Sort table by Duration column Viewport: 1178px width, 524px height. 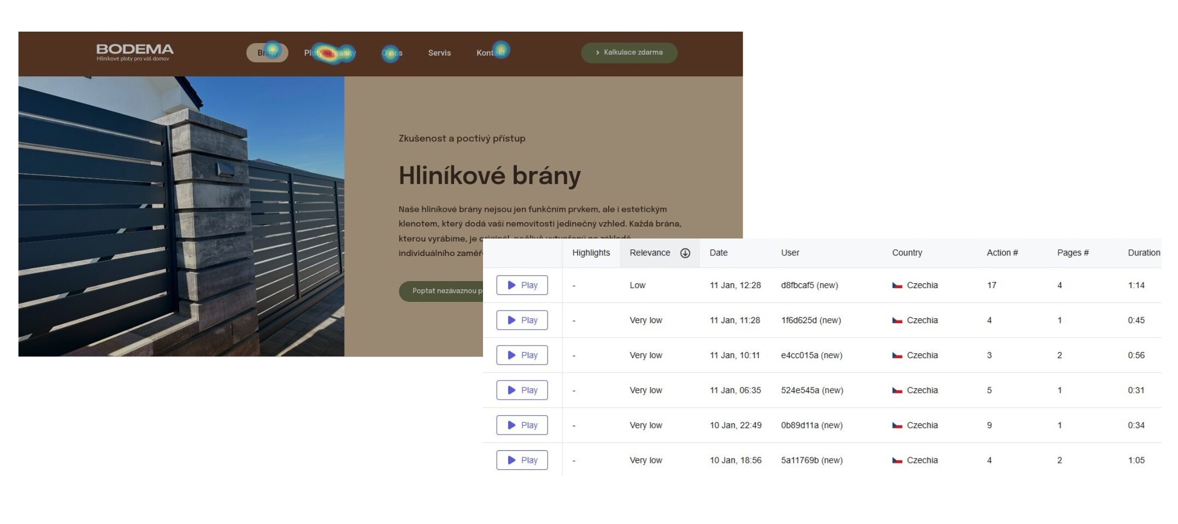pyautogui.click(x=1143, y=253)
